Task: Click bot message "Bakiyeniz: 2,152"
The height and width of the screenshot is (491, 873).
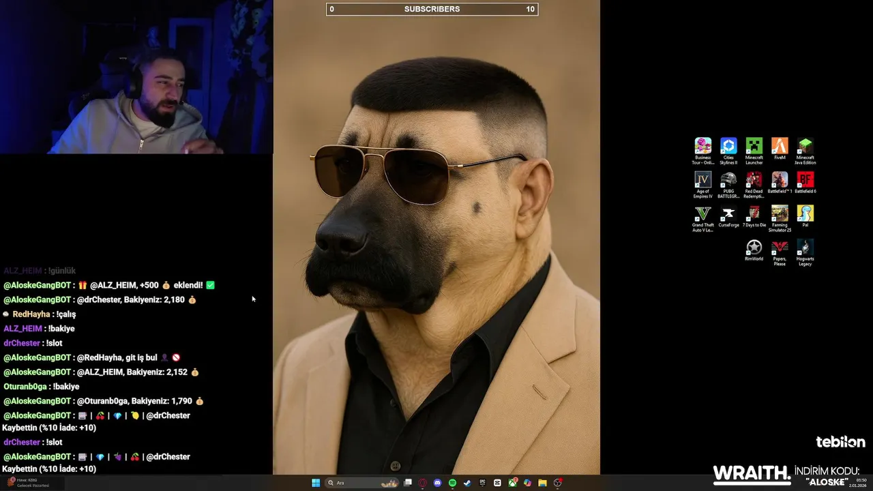Action: click(x=101, y=372)
